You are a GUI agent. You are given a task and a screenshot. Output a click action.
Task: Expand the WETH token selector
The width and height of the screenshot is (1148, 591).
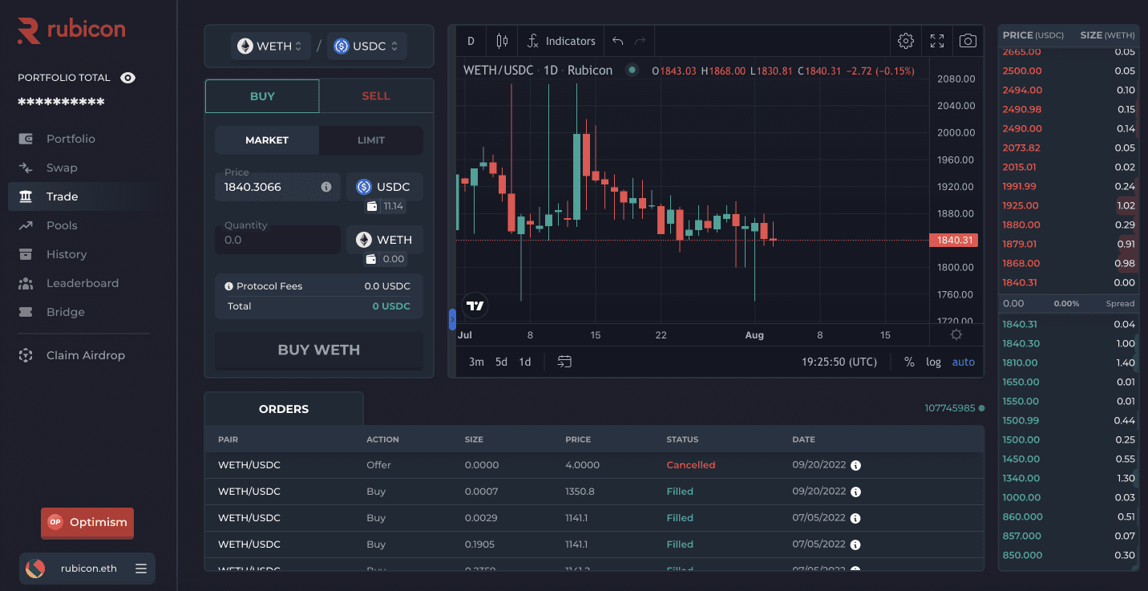[269, 47]
